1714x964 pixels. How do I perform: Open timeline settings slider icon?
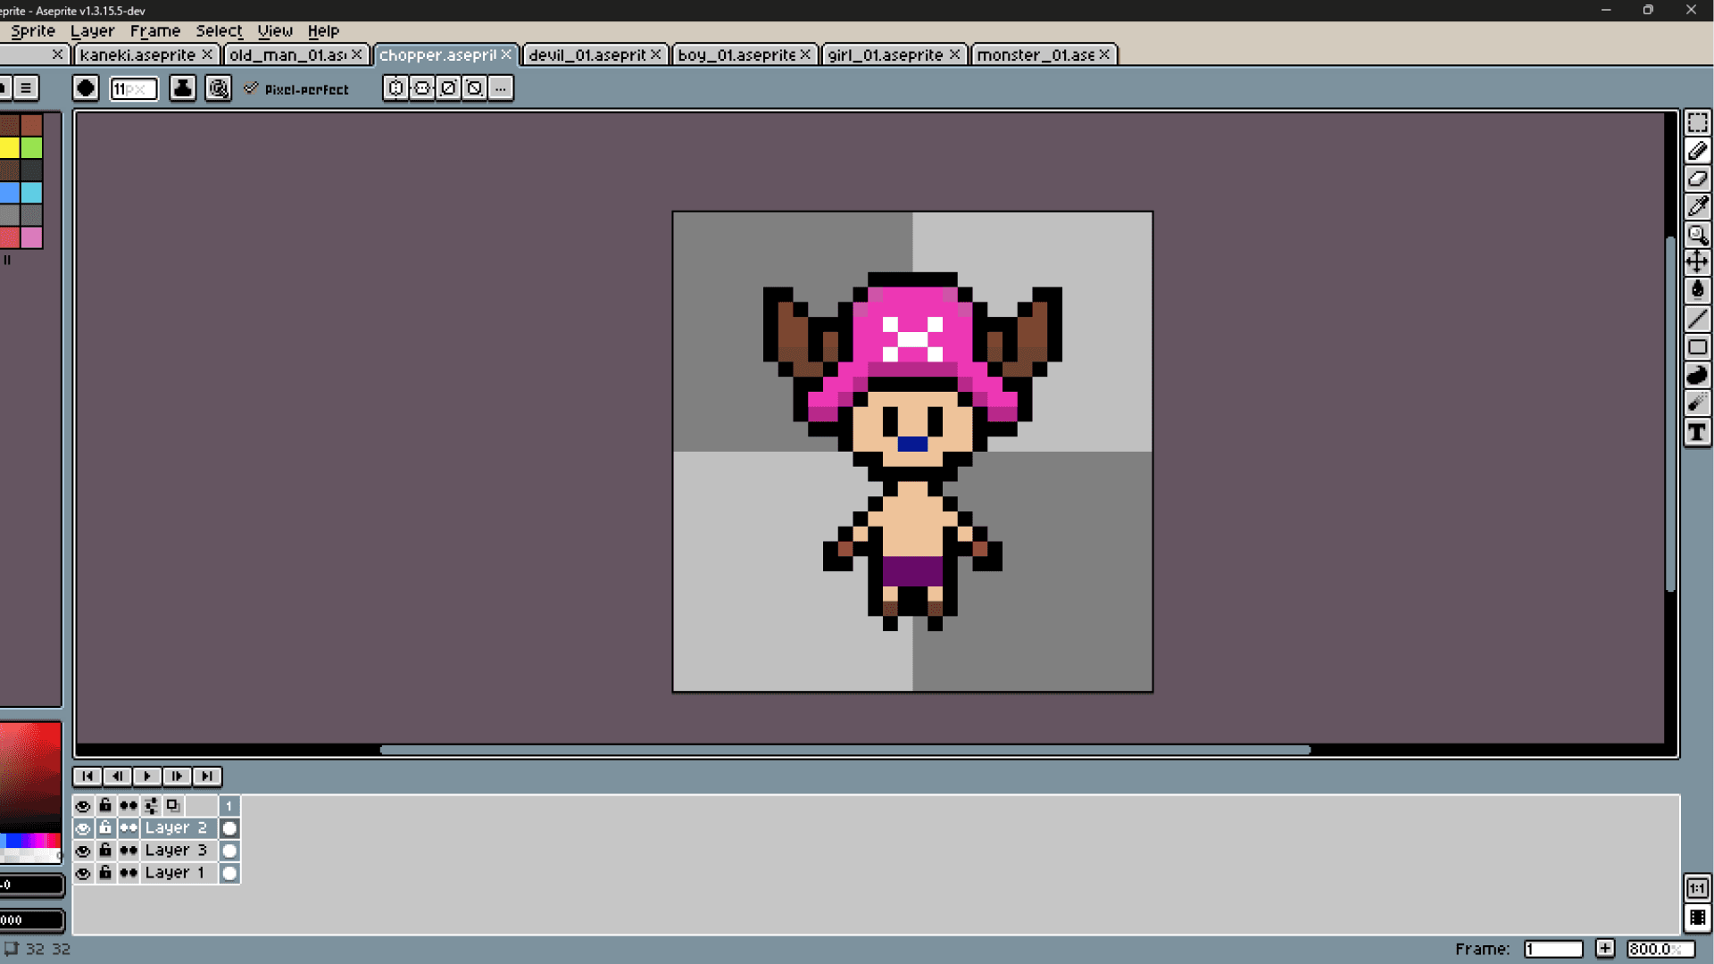pyautogui.click(x=151, y=806)
